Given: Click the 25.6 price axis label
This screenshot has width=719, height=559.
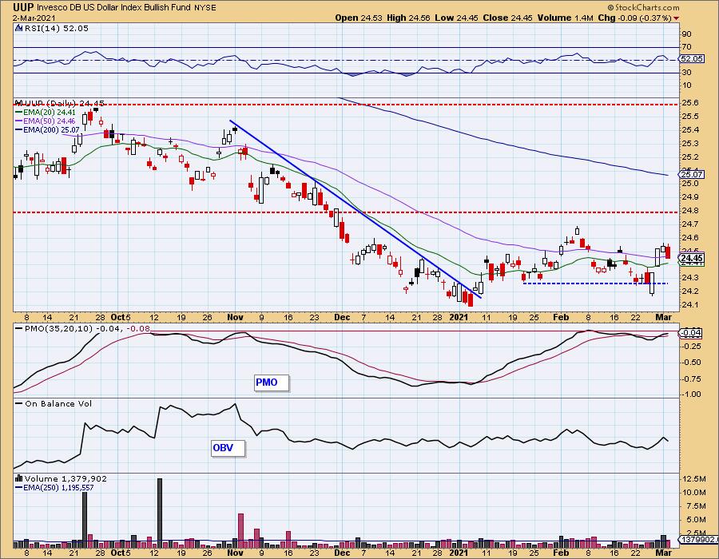Looking at the screenshot, I should tap(690, 103).
